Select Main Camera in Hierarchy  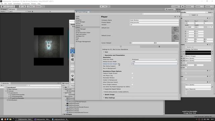click(x=13, y=89)
